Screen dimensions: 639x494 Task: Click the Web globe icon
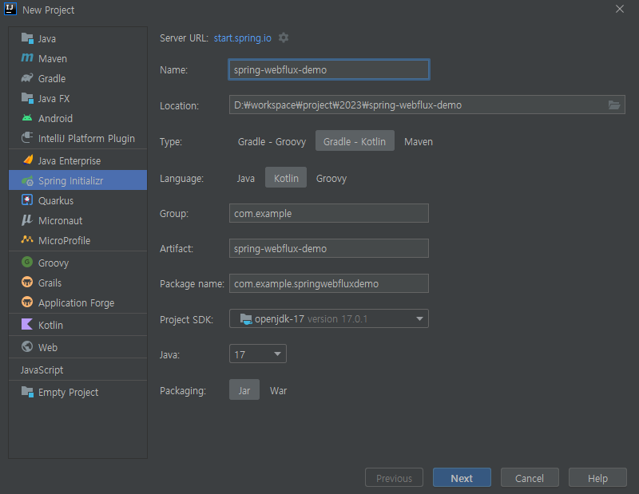[x=27, y=346]
